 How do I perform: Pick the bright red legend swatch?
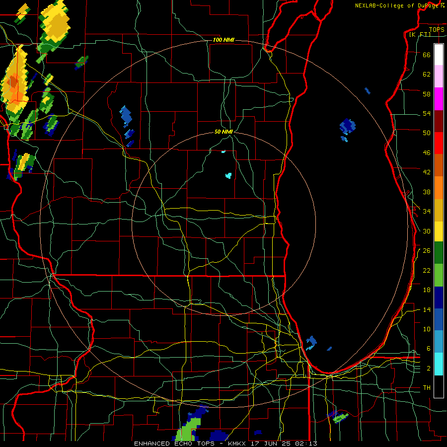pos(439,143)
